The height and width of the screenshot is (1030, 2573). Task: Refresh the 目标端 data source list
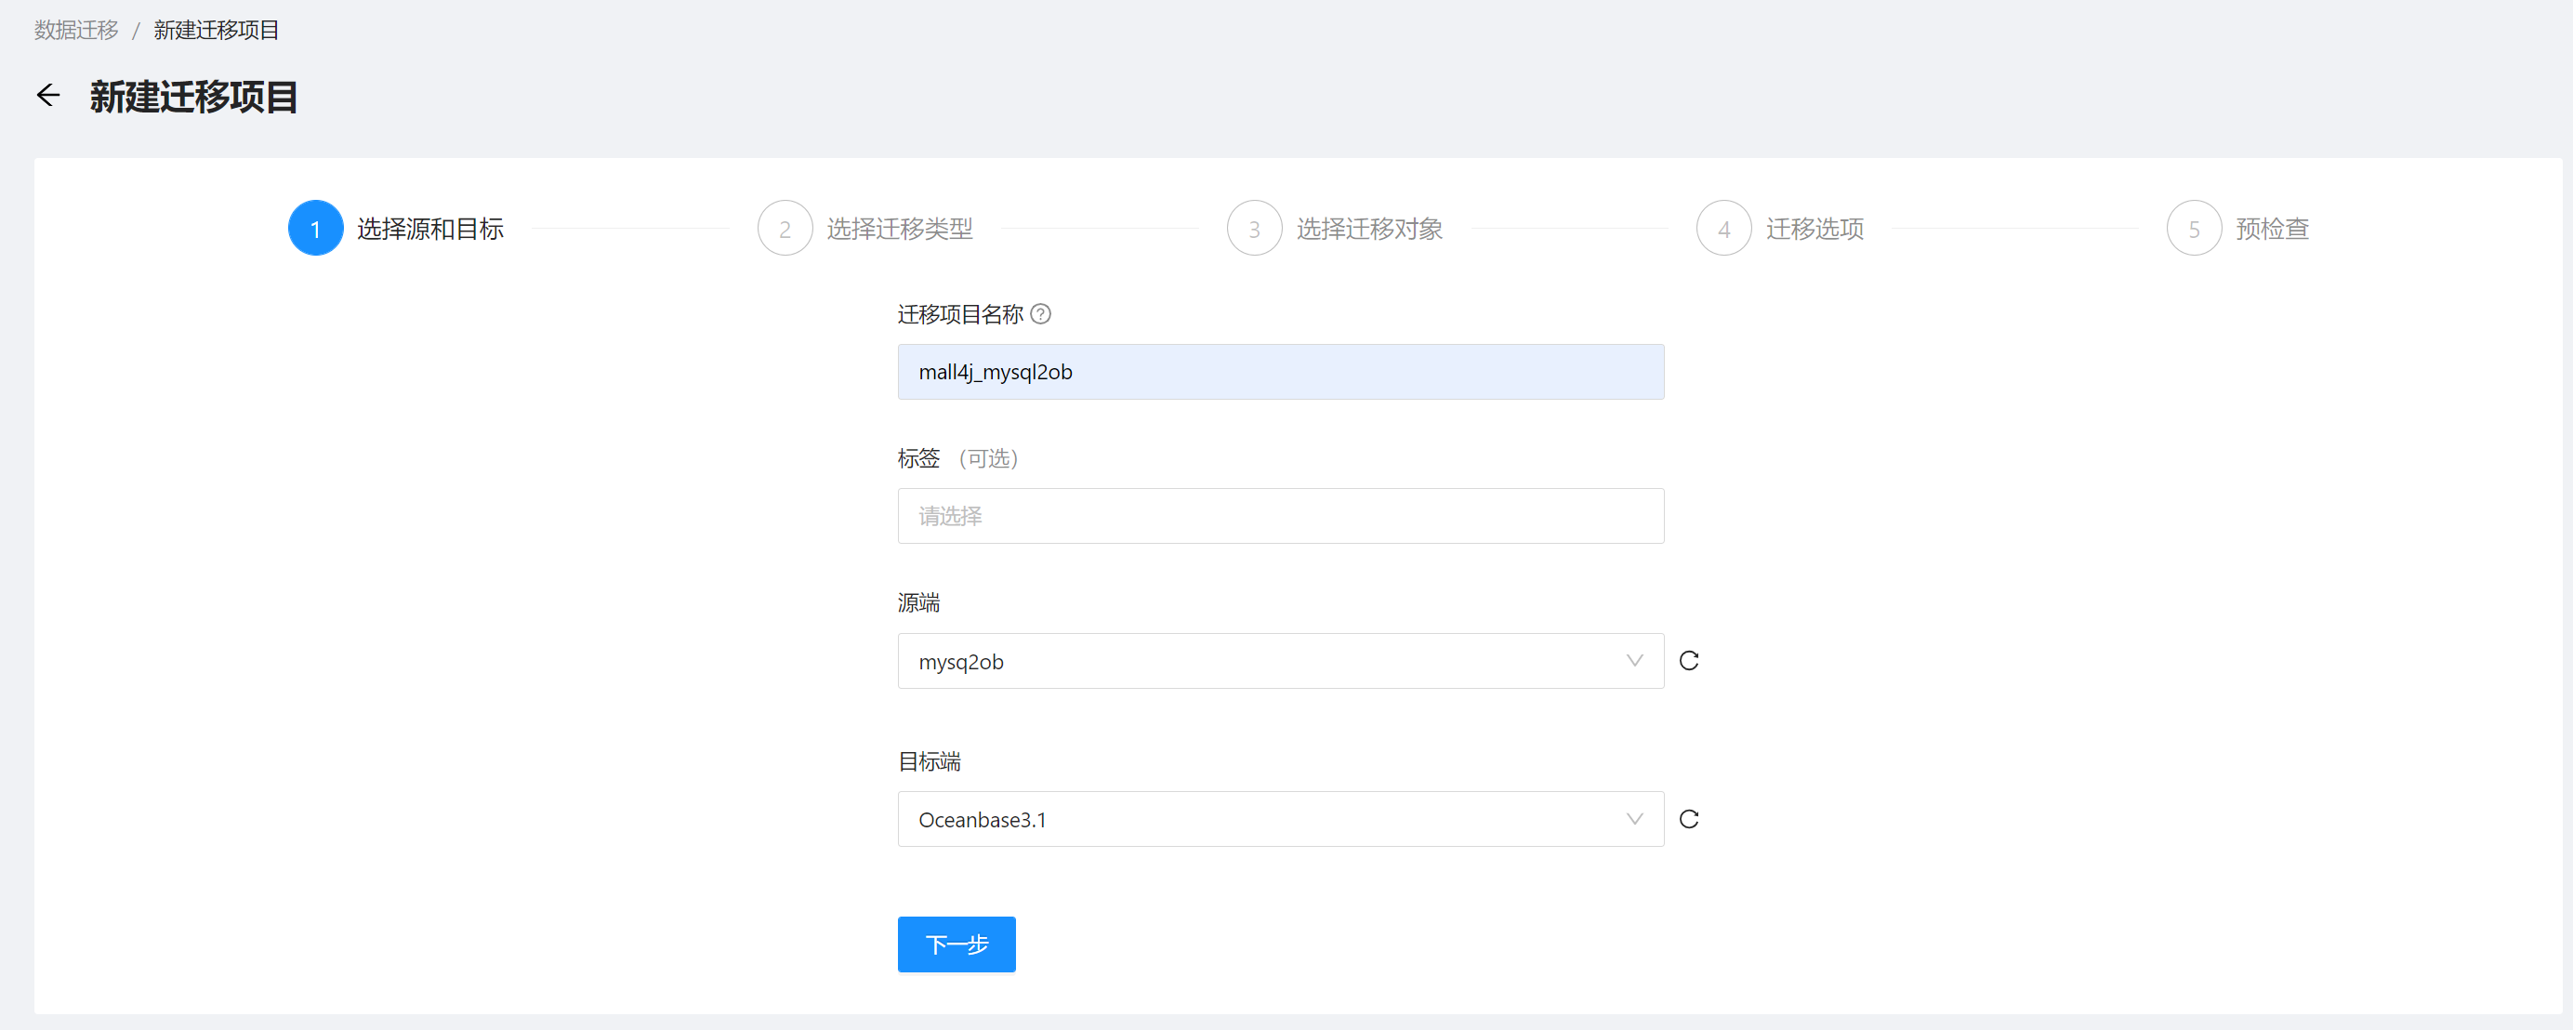[1688, 819]
